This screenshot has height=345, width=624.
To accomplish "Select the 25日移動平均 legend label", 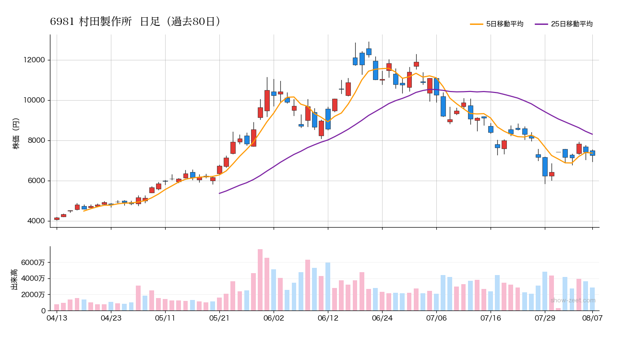I will pos(572,24).
